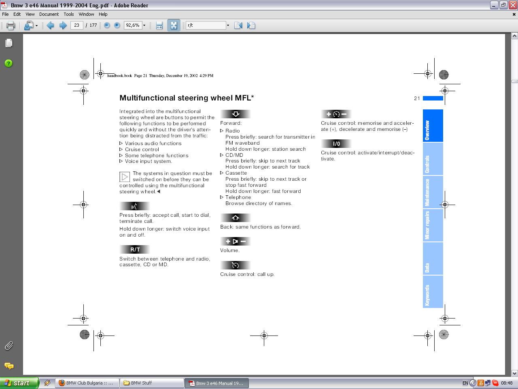This screenshot has width=518, height=389.
Task: Click the cruise control +/- button image
Action: (336, 114)
